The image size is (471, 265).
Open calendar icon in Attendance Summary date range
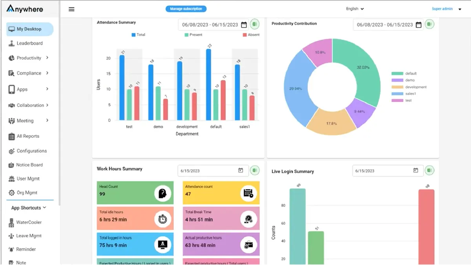point(244,25)
